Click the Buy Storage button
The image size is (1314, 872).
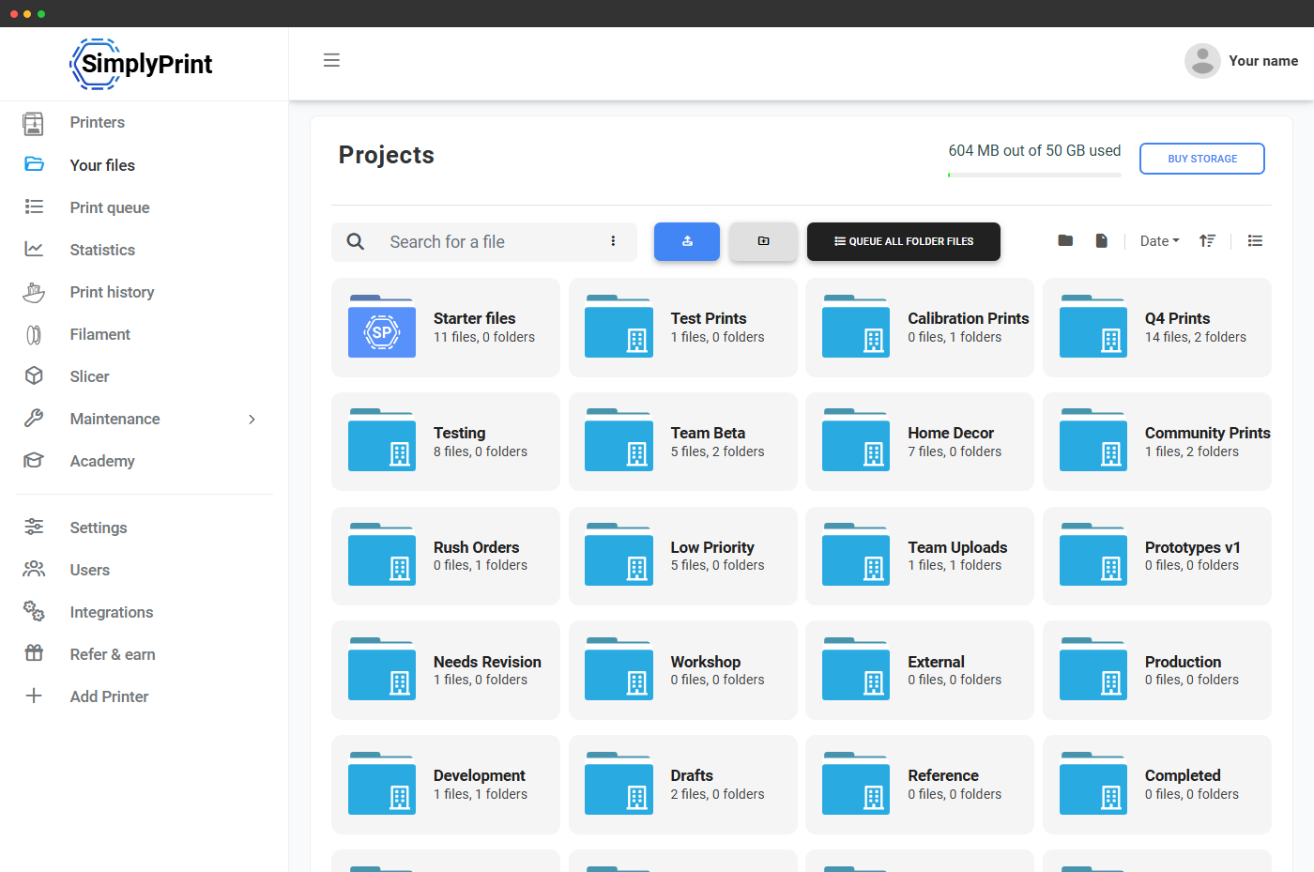tap(1202, 159)
